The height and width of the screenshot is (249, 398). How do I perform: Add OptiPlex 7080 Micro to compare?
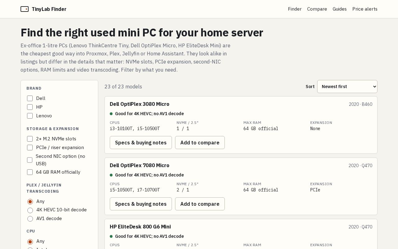(x=200, y=204)
